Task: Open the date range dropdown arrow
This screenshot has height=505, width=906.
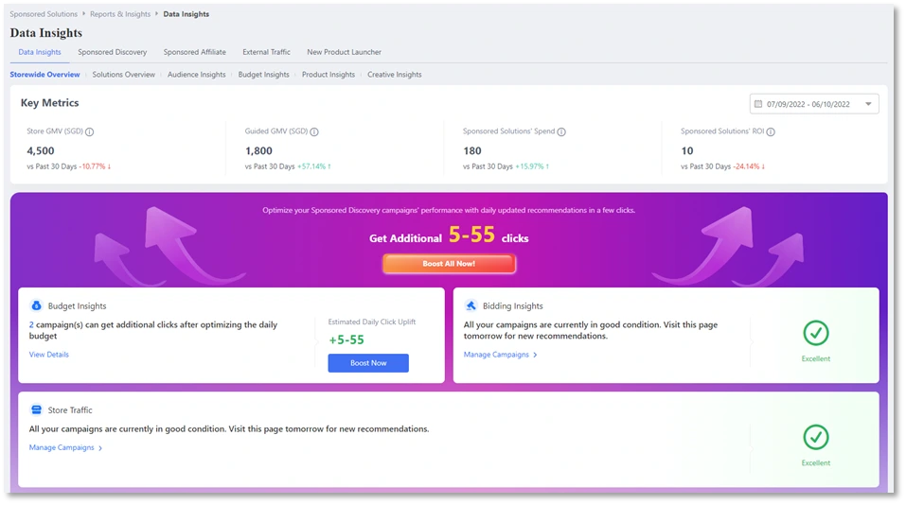Action: (868, 104)
